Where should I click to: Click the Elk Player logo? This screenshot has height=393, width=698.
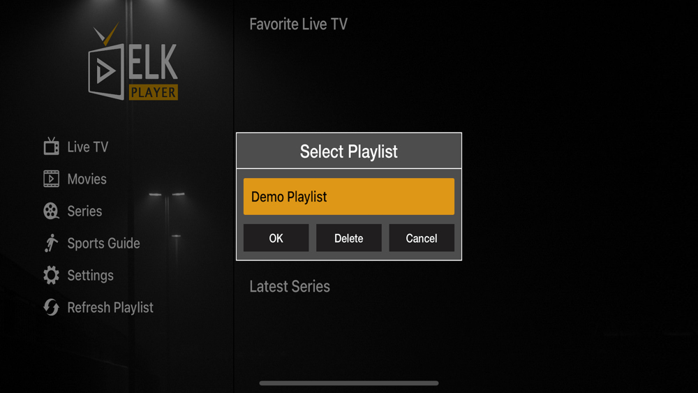133,61
